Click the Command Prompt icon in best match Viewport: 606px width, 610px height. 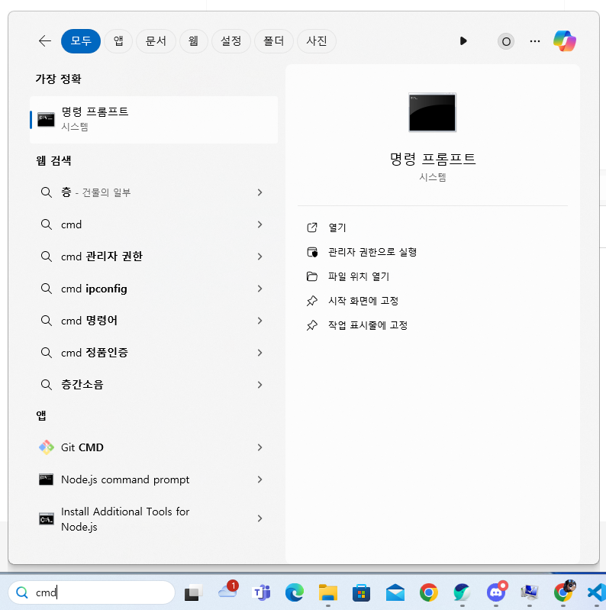click(x=46, y=119)
